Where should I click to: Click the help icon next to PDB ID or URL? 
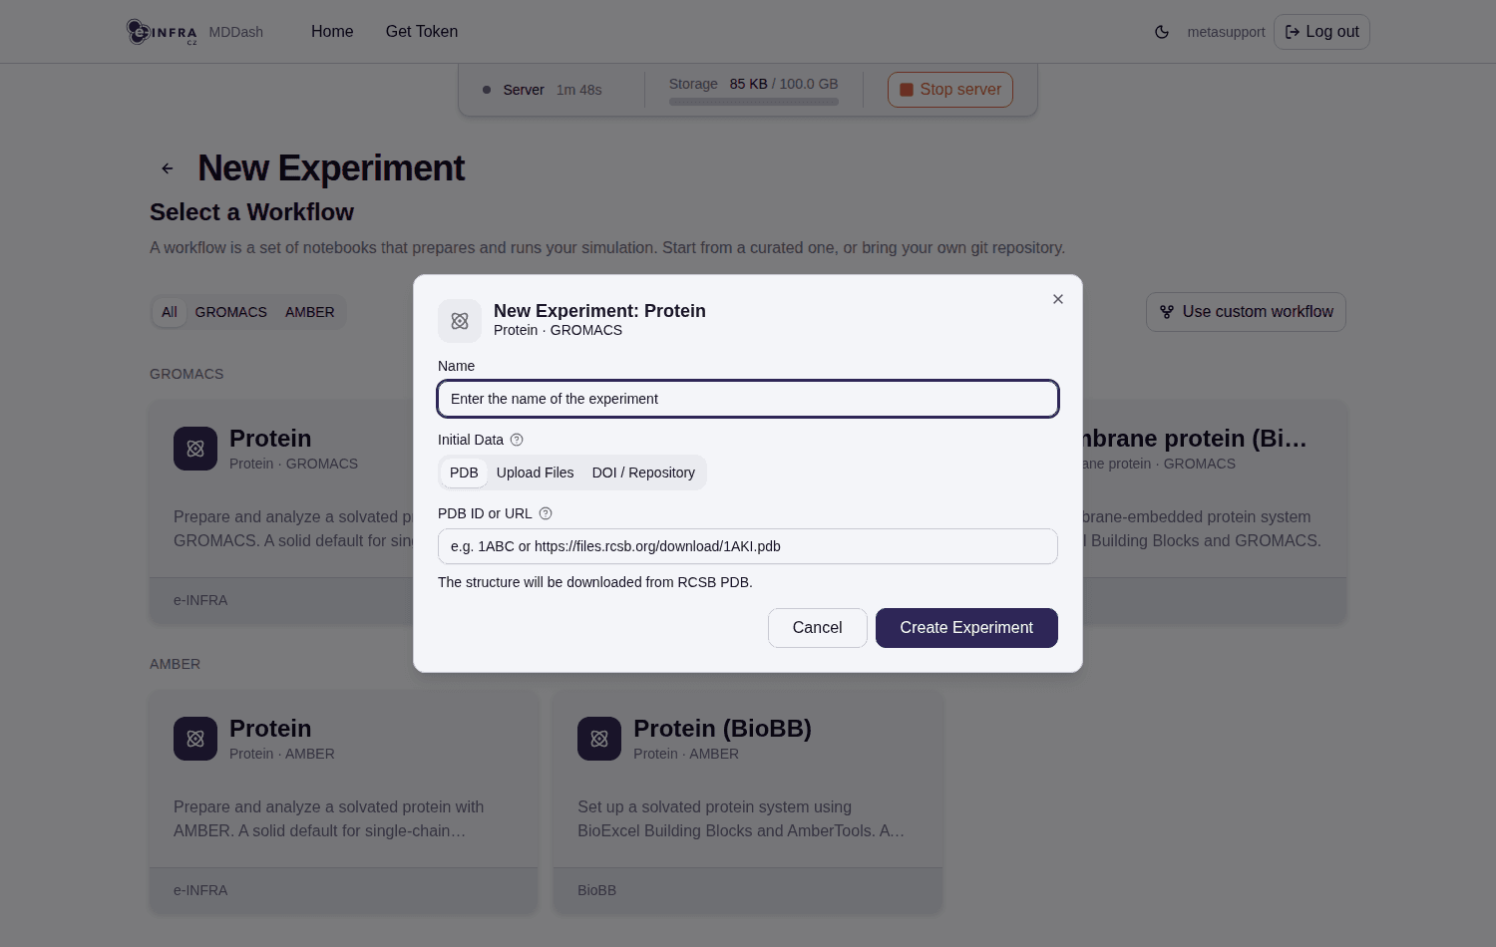[x=546, y=513]
